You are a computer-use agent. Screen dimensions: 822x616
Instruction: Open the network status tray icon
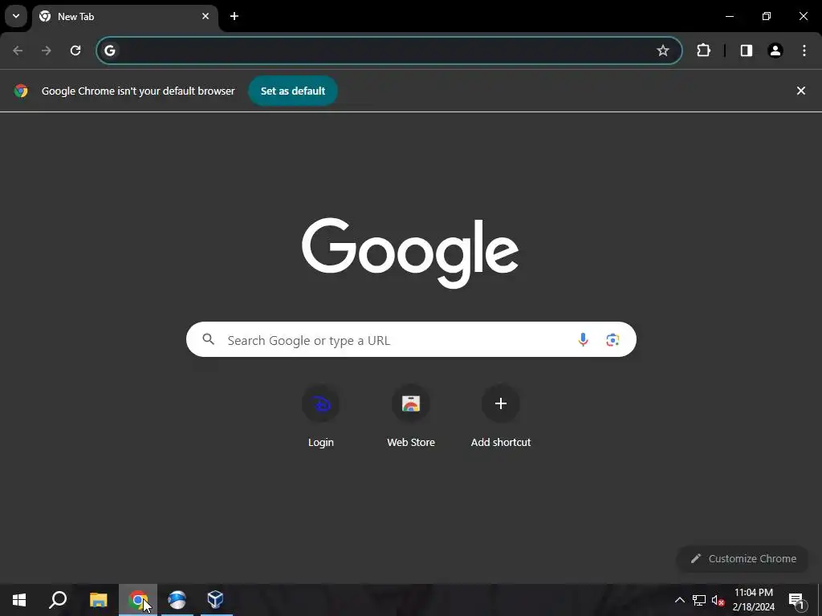pos(699,600)
